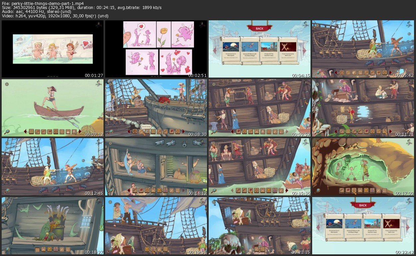The width and height of the screenshot is (416, 256).
Task: Click the magnifying glass in the 00:15:36 frame
Action: pyautogui.click(x=214, y=190)
